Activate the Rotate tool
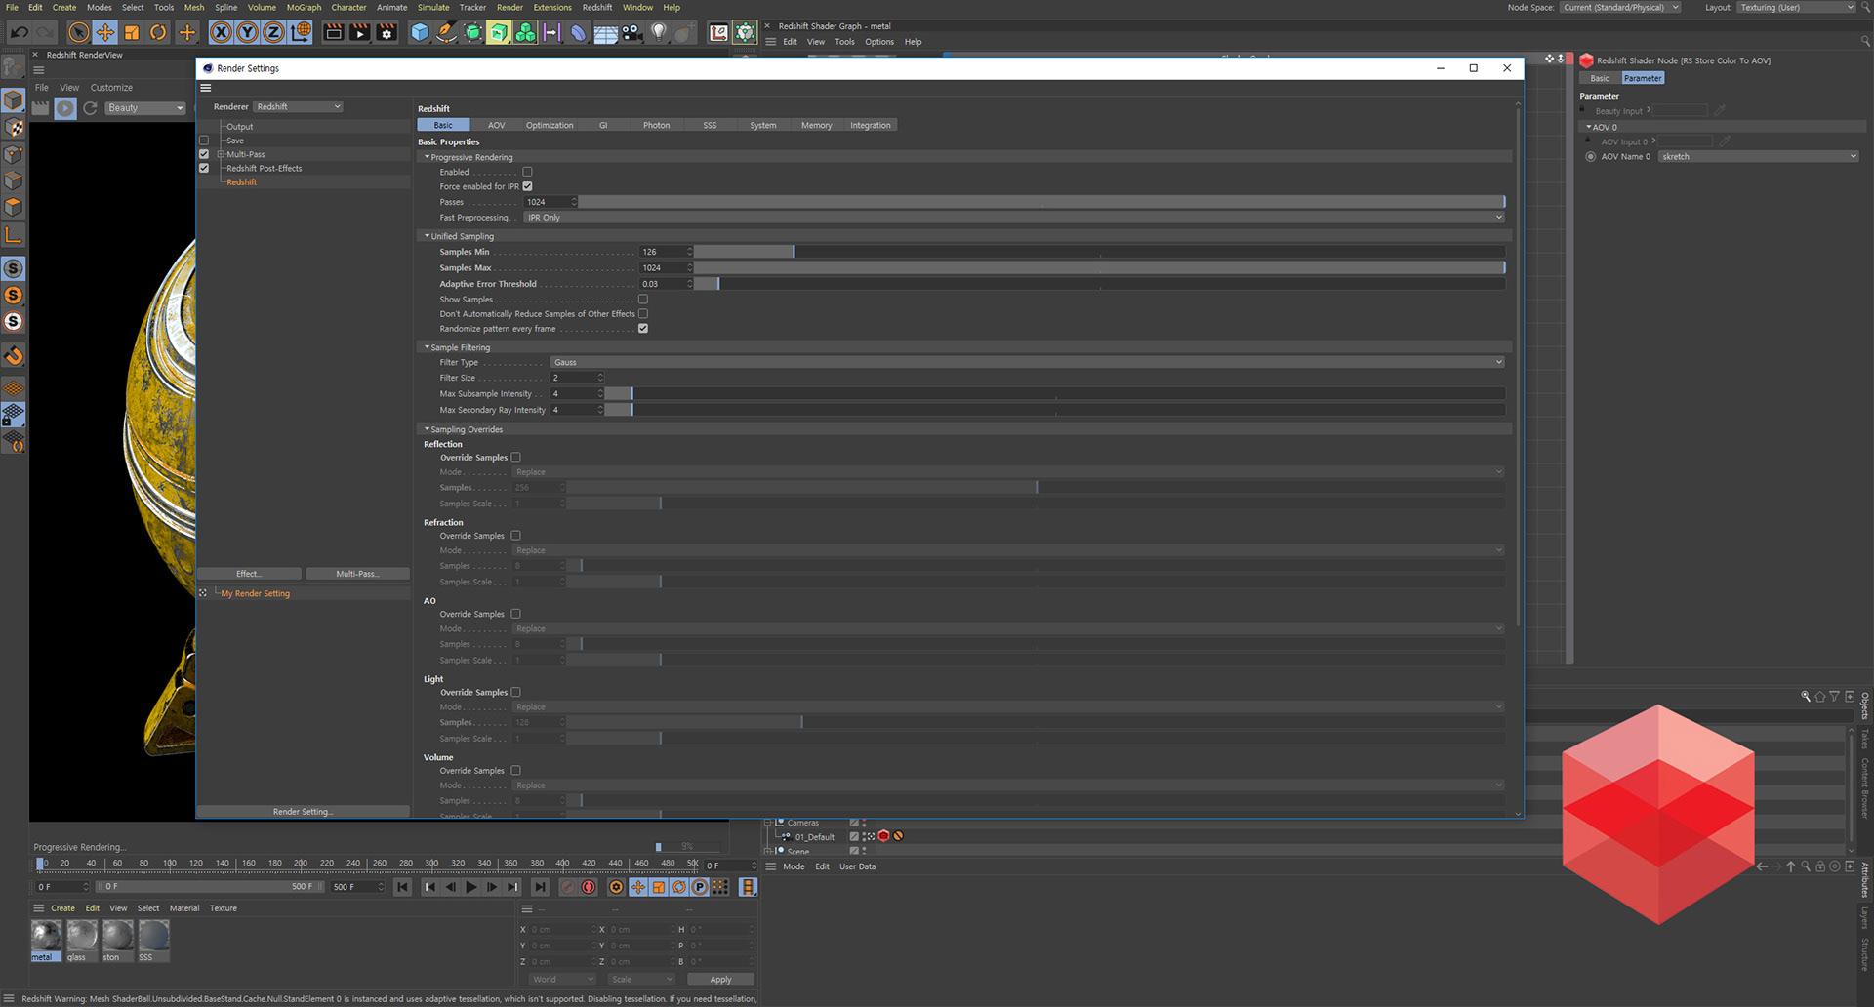 tap(158, 33)
